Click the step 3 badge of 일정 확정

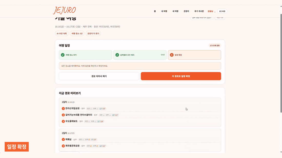172,55
